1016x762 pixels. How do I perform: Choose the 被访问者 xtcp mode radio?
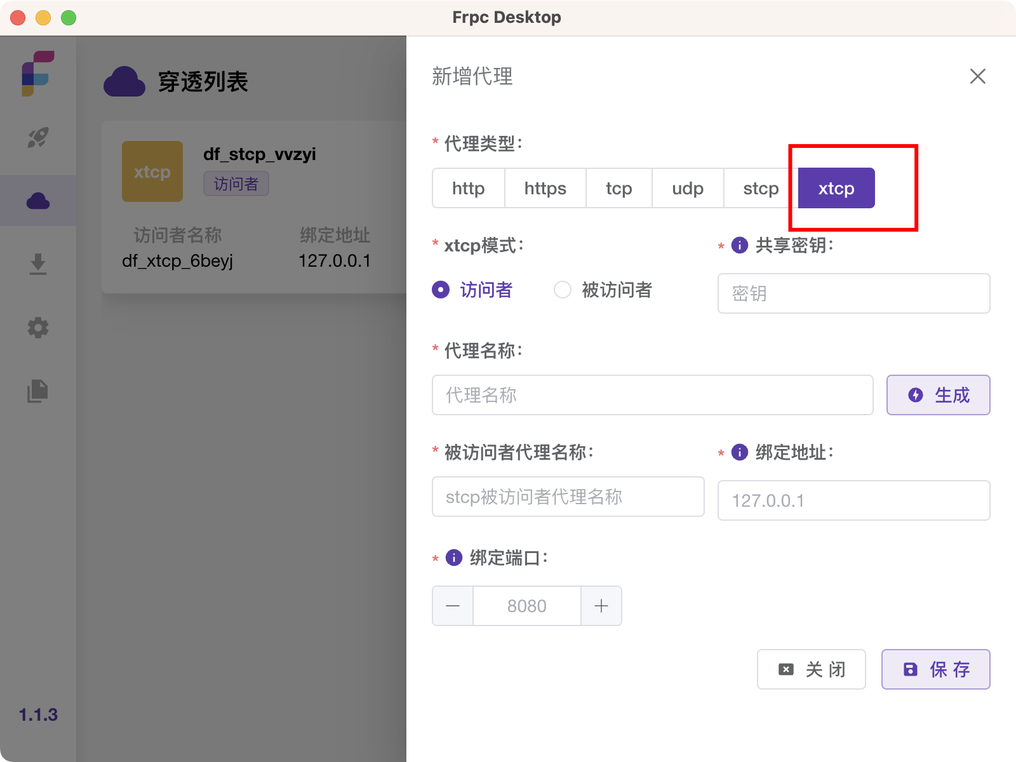(x=603, y=290)
